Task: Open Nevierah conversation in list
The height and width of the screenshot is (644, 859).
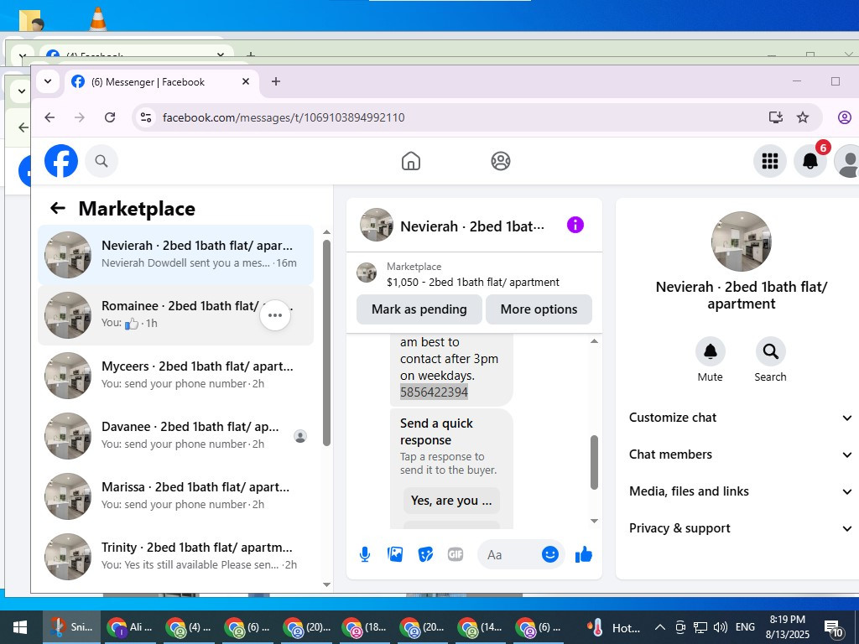Action: tap(176, 255)
